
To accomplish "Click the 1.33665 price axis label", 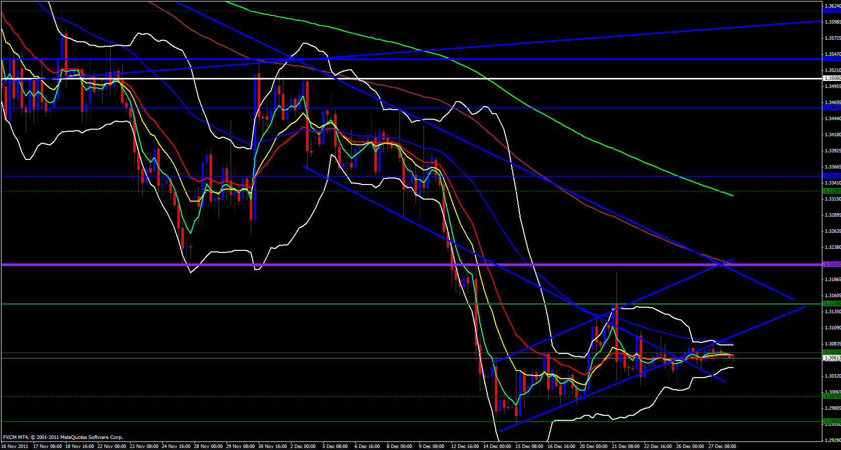I will 832,167.
